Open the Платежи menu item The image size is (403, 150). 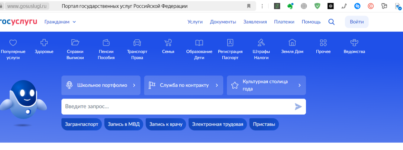[284, 22]
